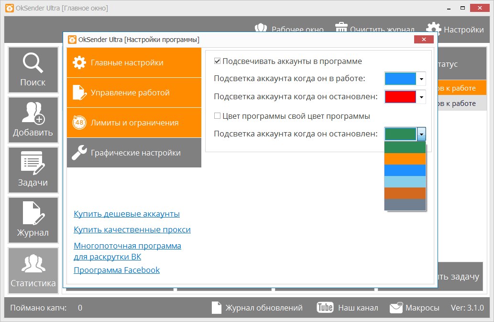Open Журнал обновлений document icon
The height and width of the screenshot is (322, 494).
point(217,308)
